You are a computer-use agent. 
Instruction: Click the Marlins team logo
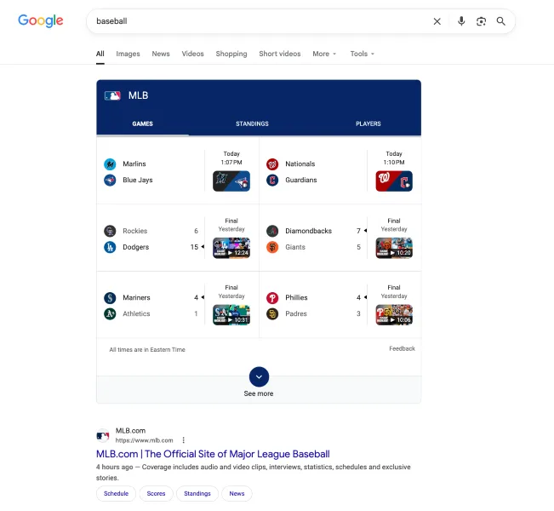click(x=110, y=164)
